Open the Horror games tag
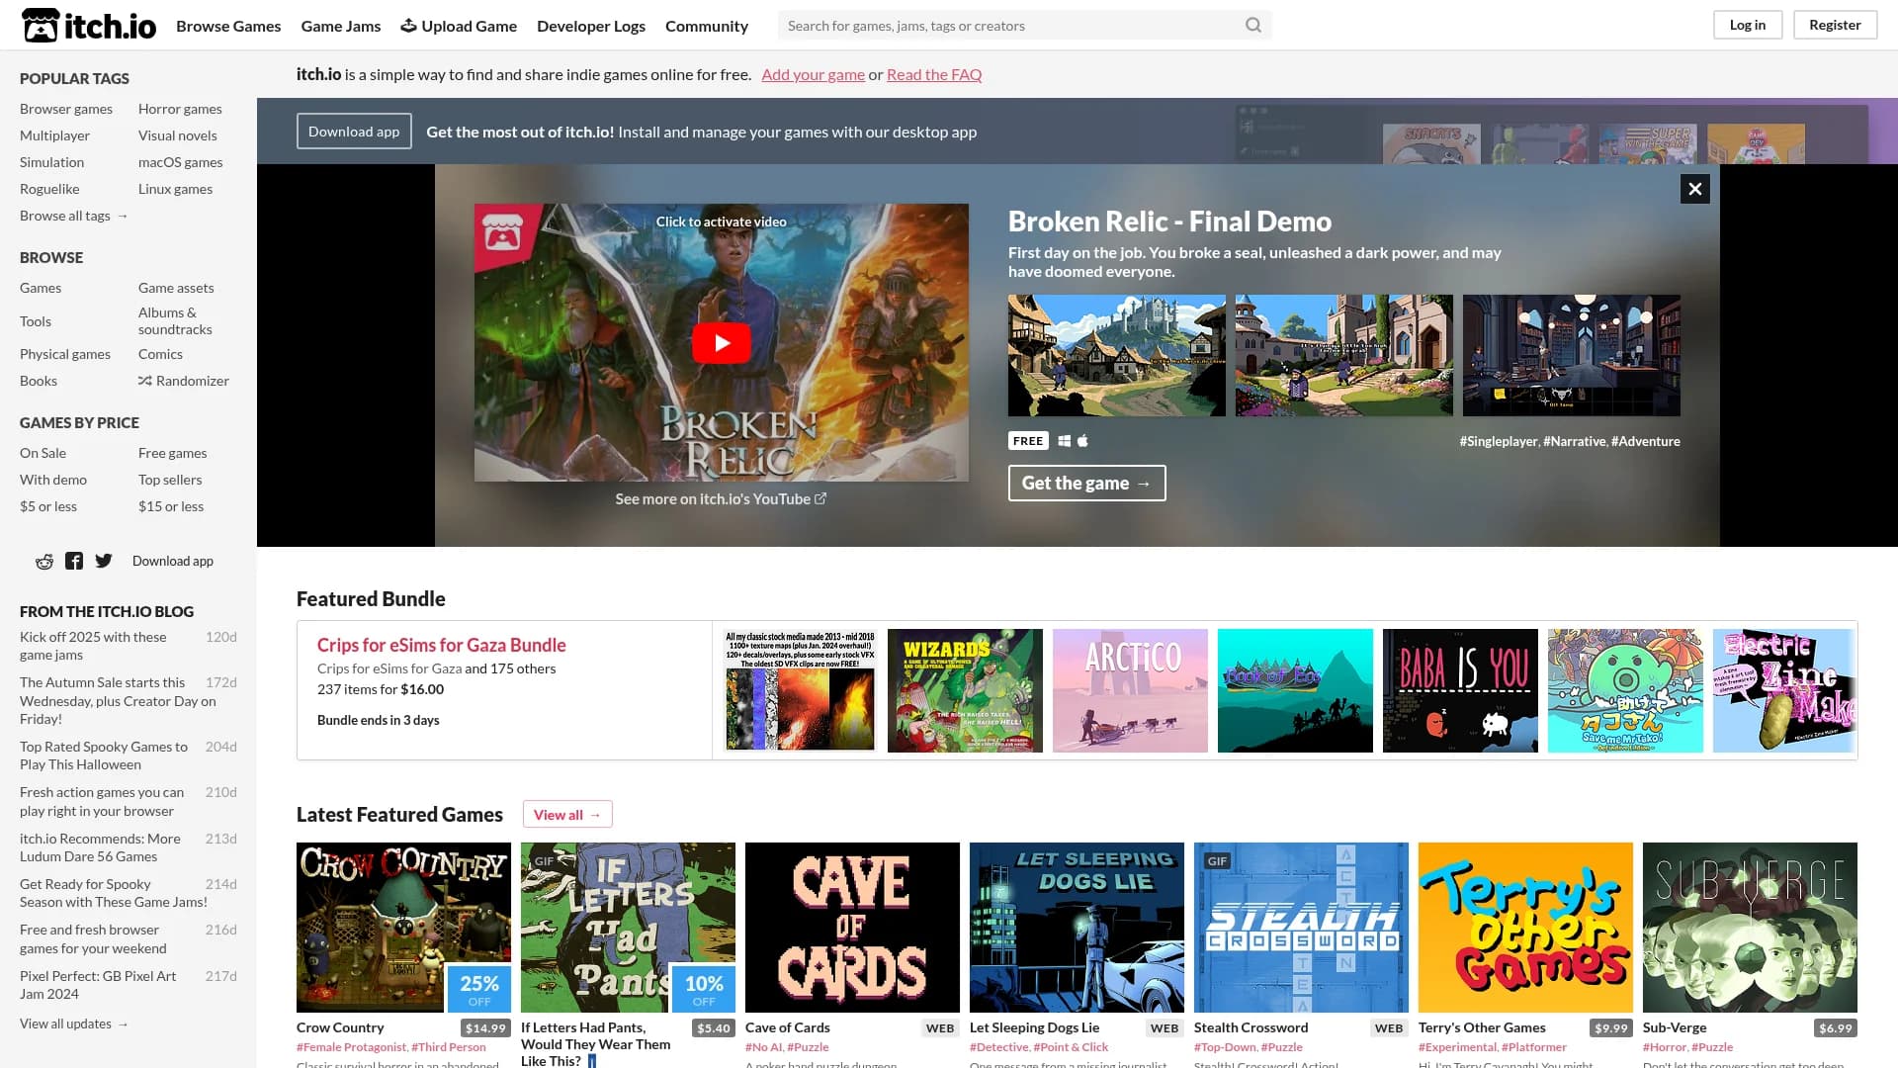 click(x=180, y=109)
